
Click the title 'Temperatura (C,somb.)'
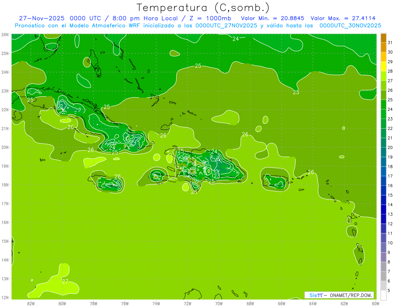[203, 8]
